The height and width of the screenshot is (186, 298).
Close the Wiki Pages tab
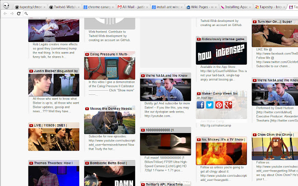coord(216,7)
